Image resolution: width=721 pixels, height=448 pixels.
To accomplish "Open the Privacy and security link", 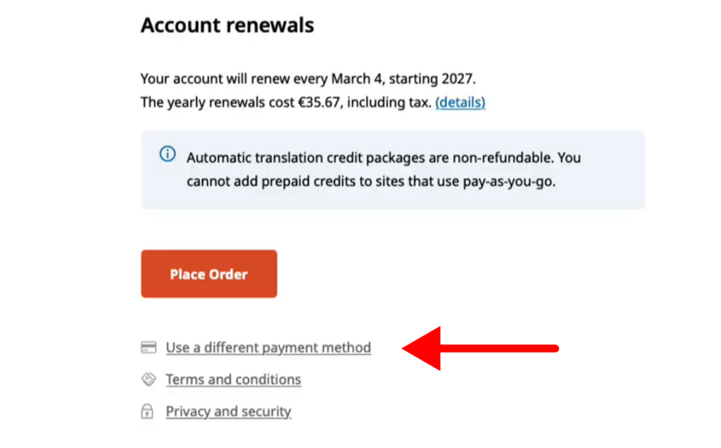I will pyautogui.click(x=228, y=411).
